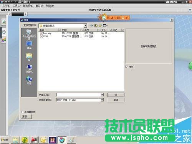Open the input method wrench settings icon
The image size is (192, 144).
(x=127, y=18)
